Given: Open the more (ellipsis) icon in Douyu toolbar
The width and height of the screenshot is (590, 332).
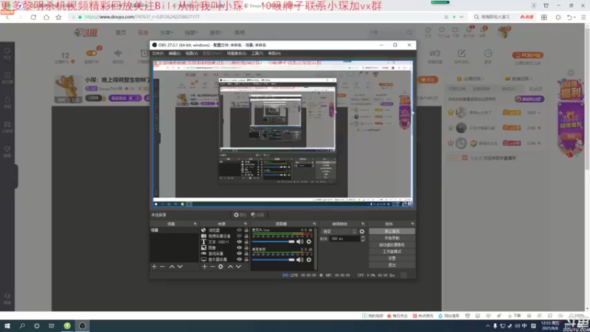Looking at the screenshot, I should tap(488, 53).
